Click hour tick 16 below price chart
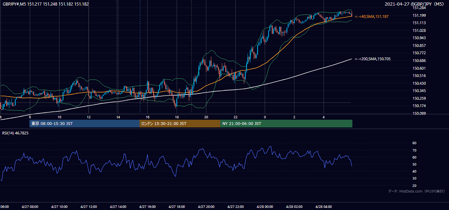 tap(148, 117)
